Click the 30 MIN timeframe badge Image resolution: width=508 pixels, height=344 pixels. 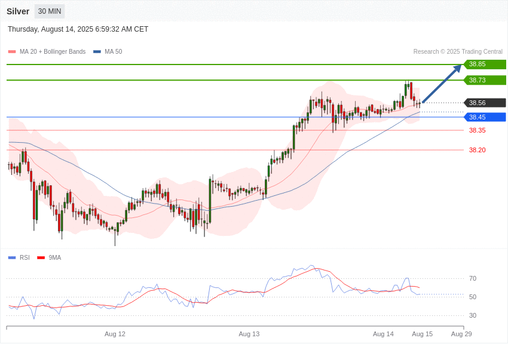pyautogui.click(x=50, y=11)
